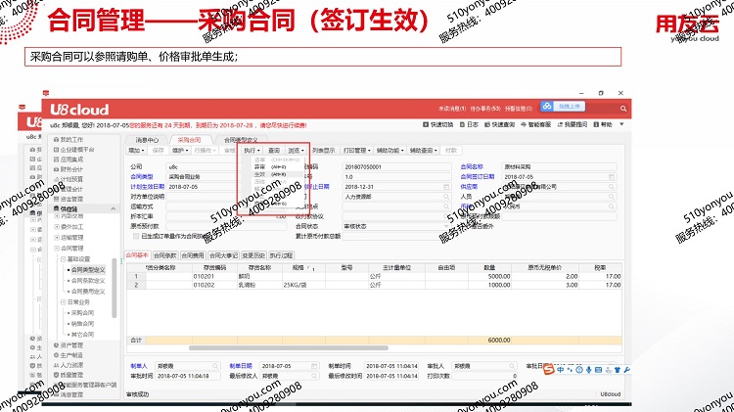Click search icon in 供应商 field
This screenshot has height=412, width=734.
coord(612,186)
